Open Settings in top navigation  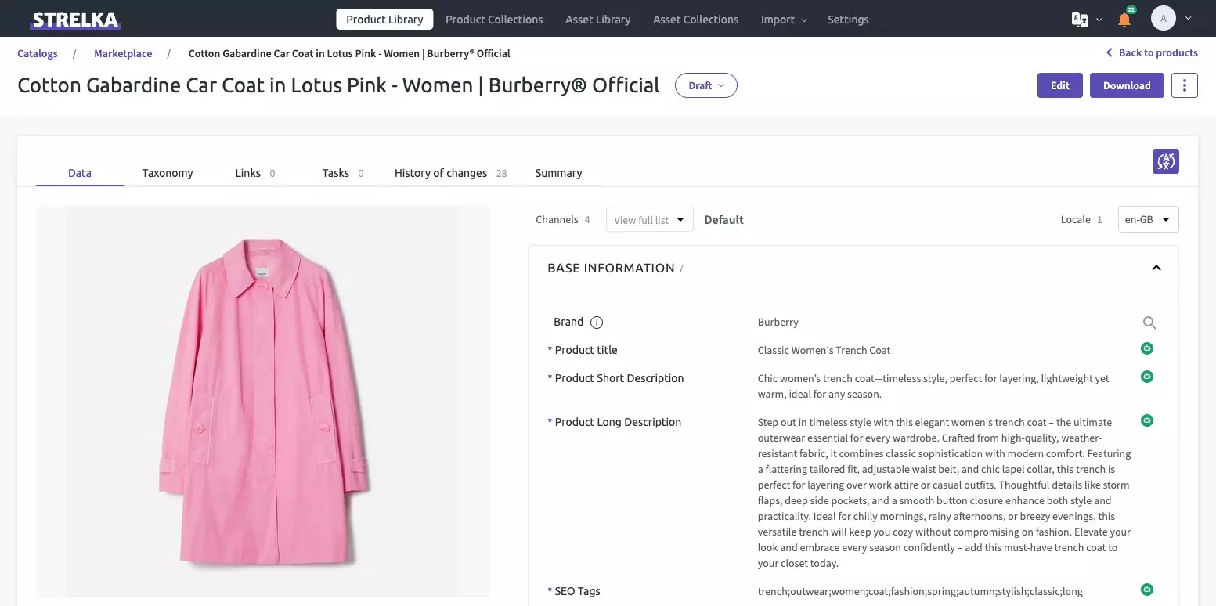(x=848, y=20)
